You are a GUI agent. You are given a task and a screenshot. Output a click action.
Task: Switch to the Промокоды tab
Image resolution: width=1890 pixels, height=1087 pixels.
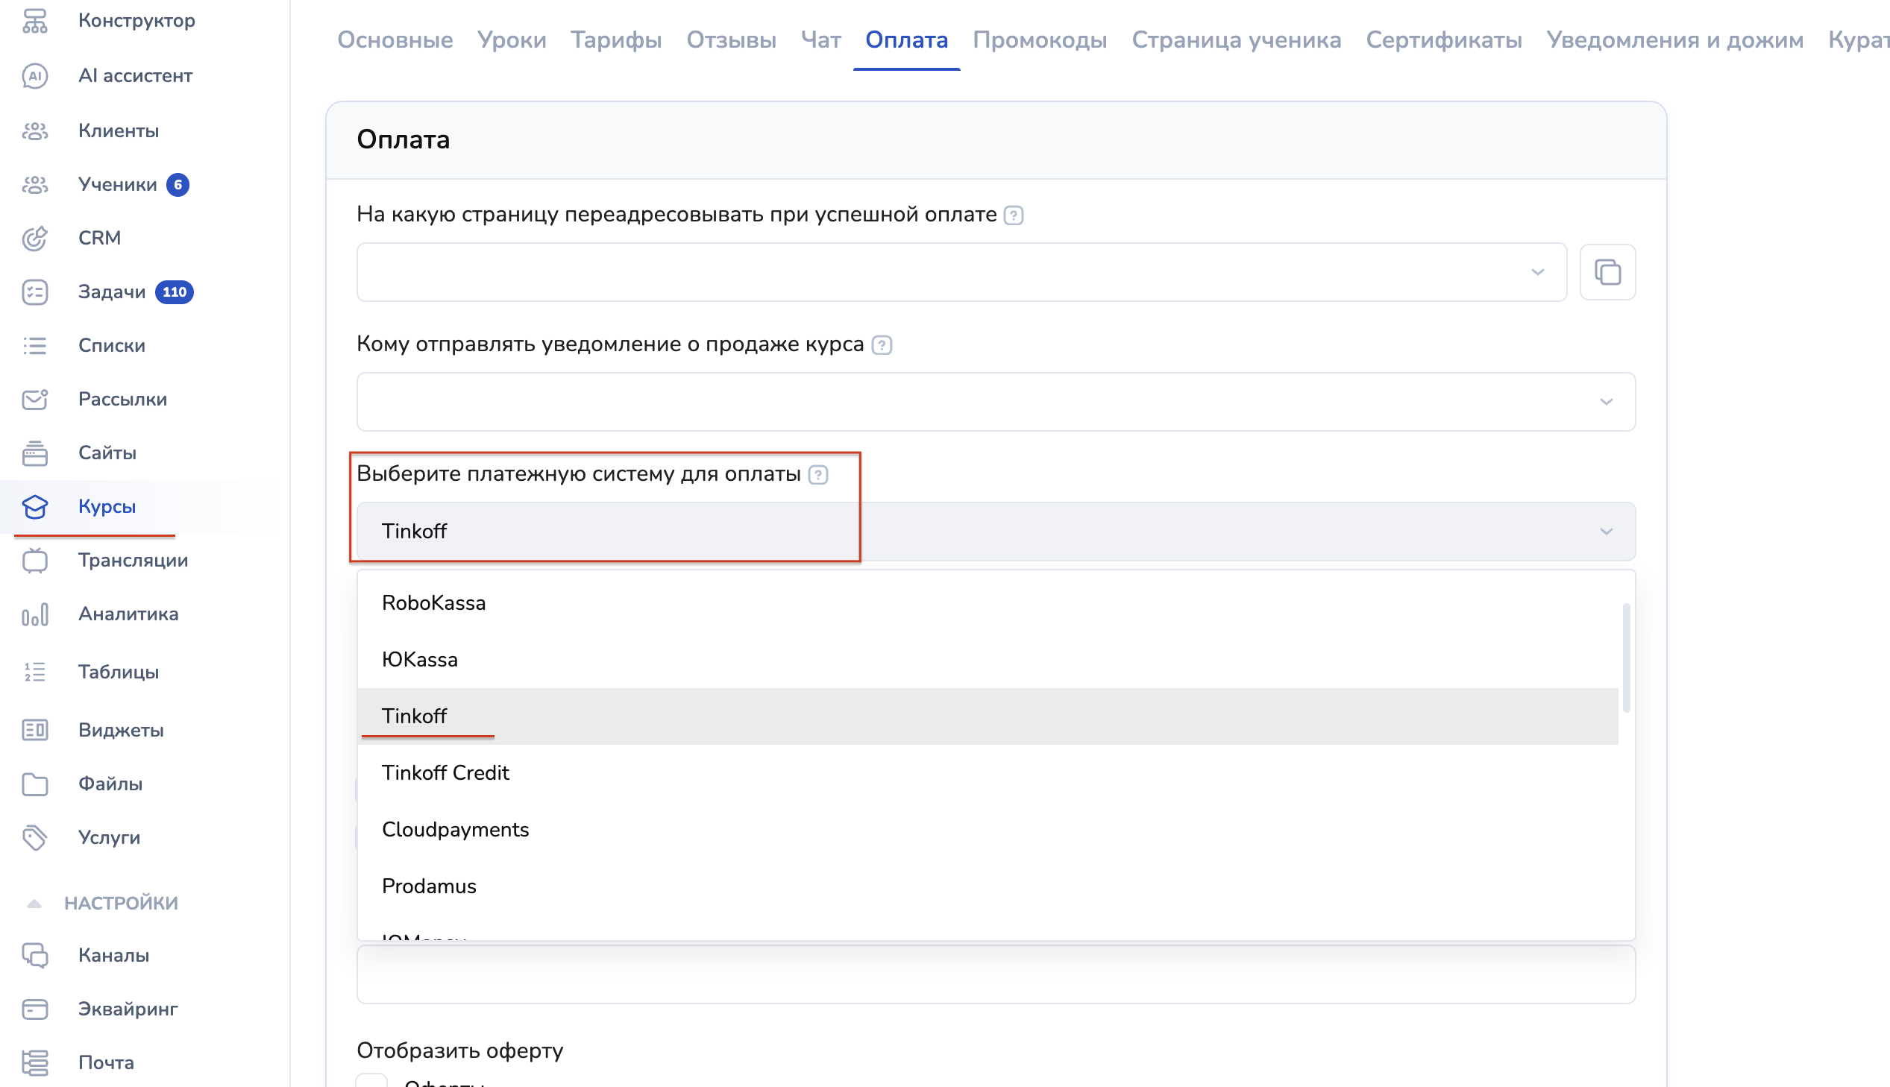point(1039,40)
